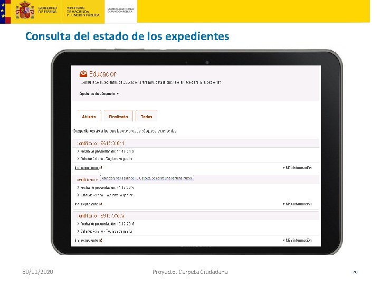This screenshot has width=380, height=285.
Task: Expand Más información for first expediente E615/01011
Action: click(x=297, y=168)
